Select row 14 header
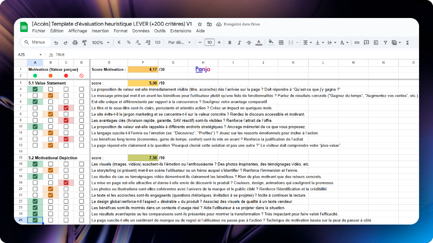Viewport: 433px width, 243px height. click(20, 151)
